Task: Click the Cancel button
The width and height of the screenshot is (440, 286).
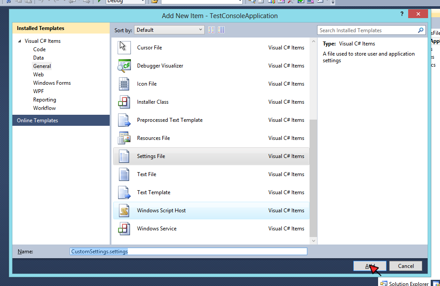Action: pyautogui.click(x=405, y=266)
